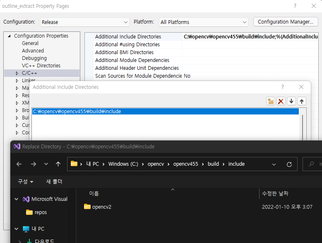Open the Configuration dropdown showing Release
Screen dimensions: 322x243
[x=84, y=22]
